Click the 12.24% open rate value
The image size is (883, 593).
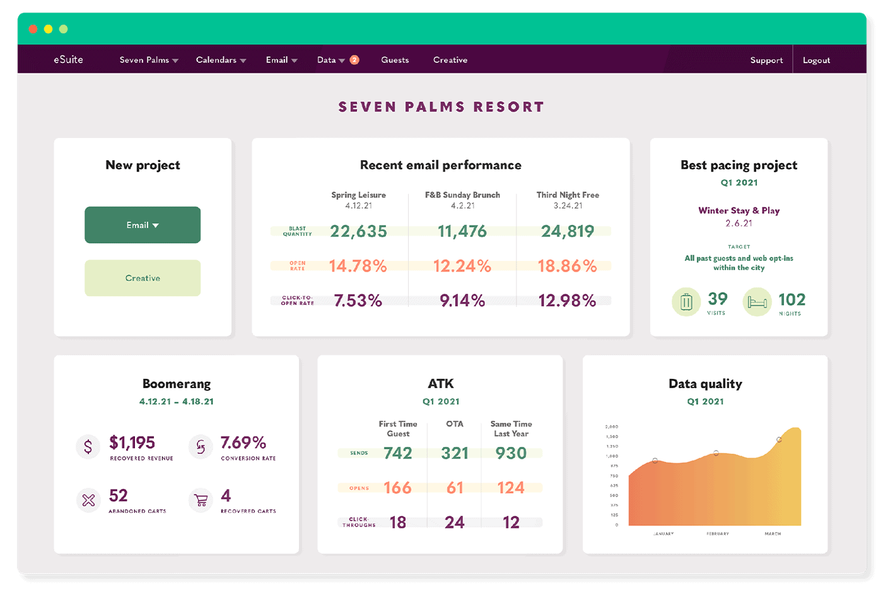click(x=462, y=266)
